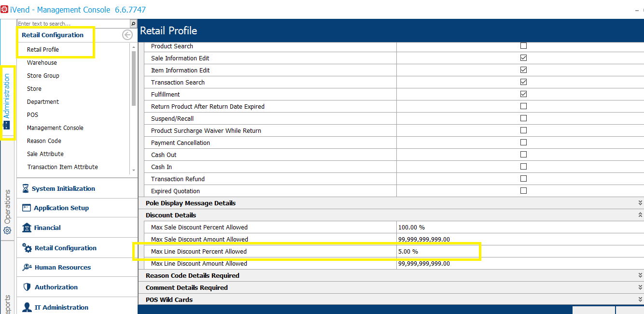The image size is (644, 314).
Task: Edit Max Line Discount Amount Allowed value
Action: pyautogui.click(x=520, y=263)
